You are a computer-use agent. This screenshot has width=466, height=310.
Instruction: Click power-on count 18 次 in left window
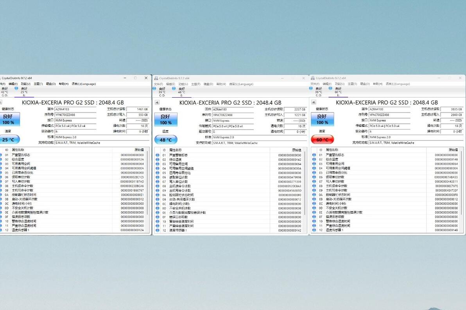pyautogui.click(x=137, y=126)
